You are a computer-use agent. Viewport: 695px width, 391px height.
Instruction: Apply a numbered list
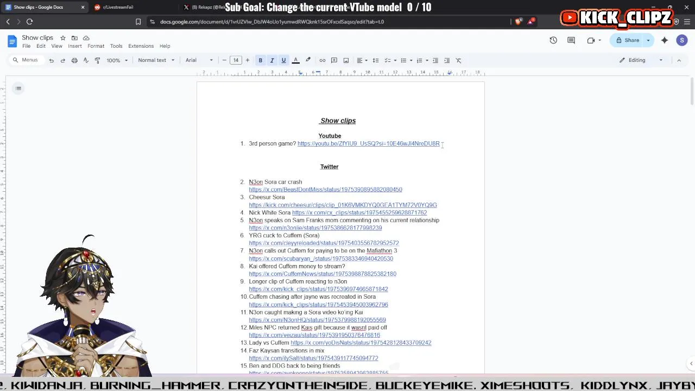(419, 60)
